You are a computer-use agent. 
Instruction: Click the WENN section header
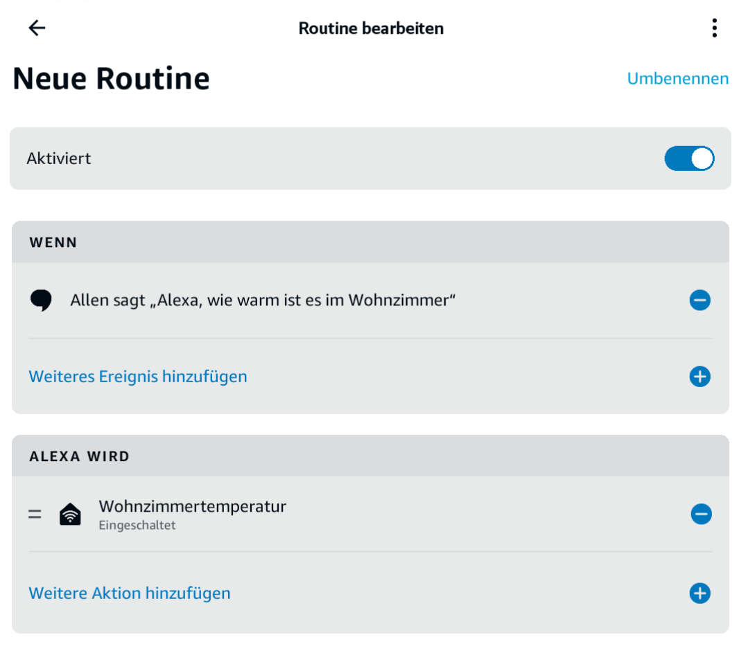[x=53, y=242]
